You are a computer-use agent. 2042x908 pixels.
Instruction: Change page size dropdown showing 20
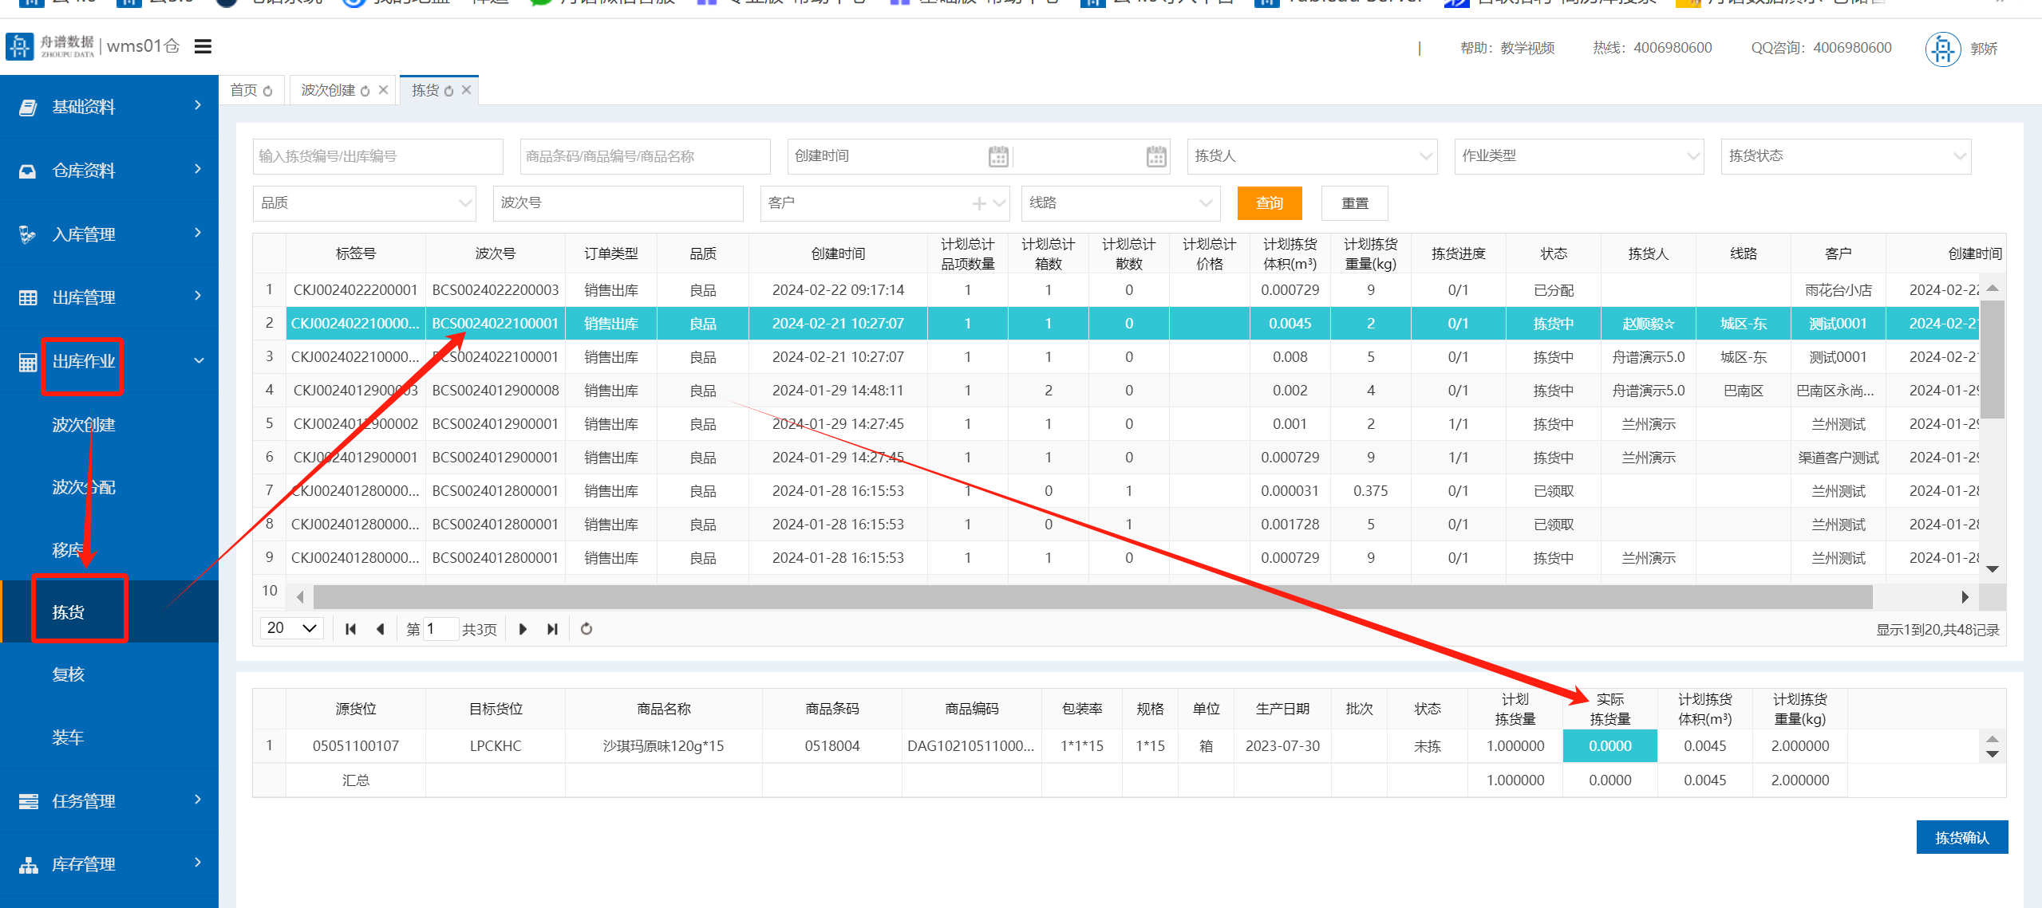coord(291,628)
